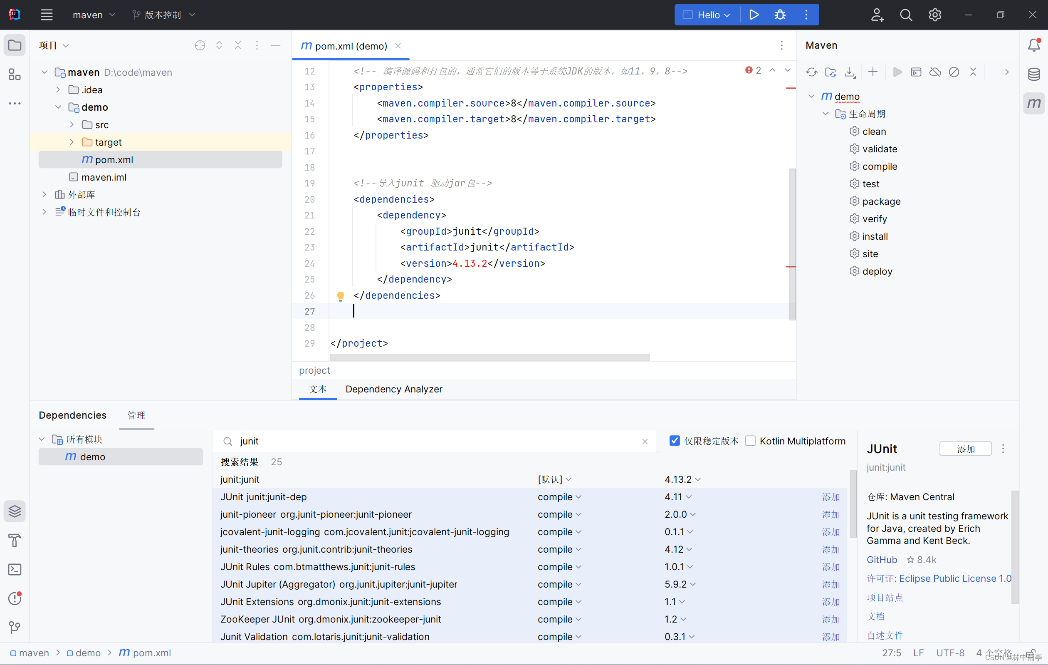
Task: Add the JUnit dependency button
Action: pyautogui.click(x=965, y=449)
